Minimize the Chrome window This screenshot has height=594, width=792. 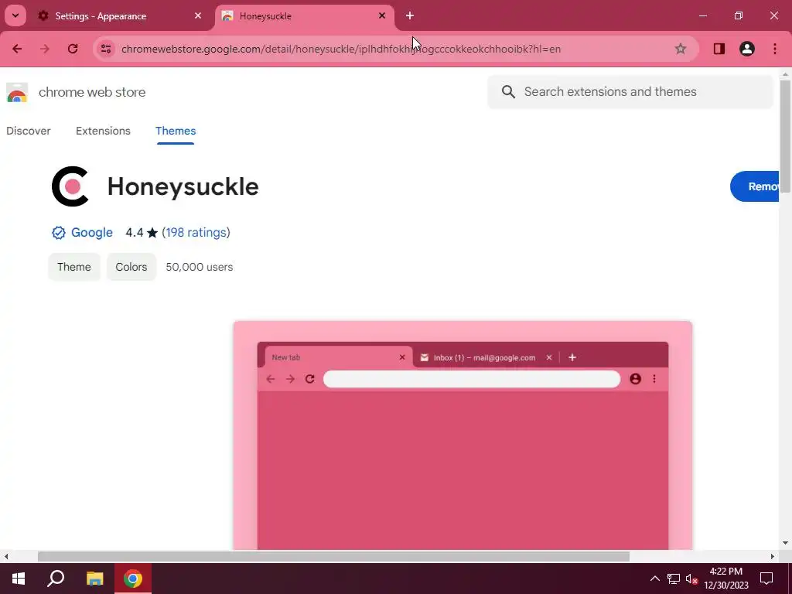703,15
